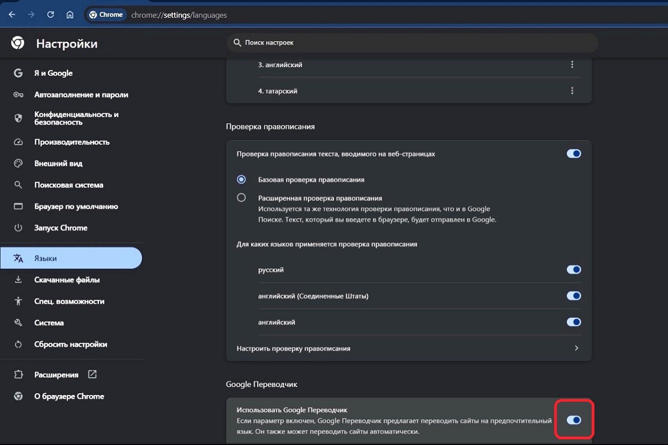Click the Проверка правописания heading
The width and height of the screenshot is (668, 445).
[270, 127]
